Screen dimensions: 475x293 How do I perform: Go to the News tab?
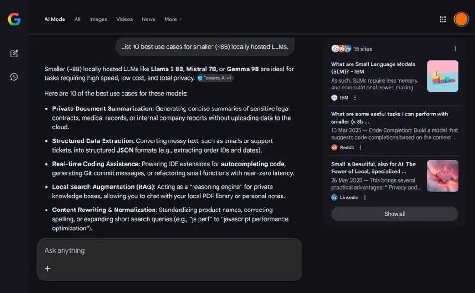tap(148, 19)
